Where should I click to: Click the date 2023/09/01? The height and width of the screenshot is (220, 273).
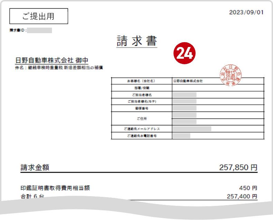coord(246,12)
